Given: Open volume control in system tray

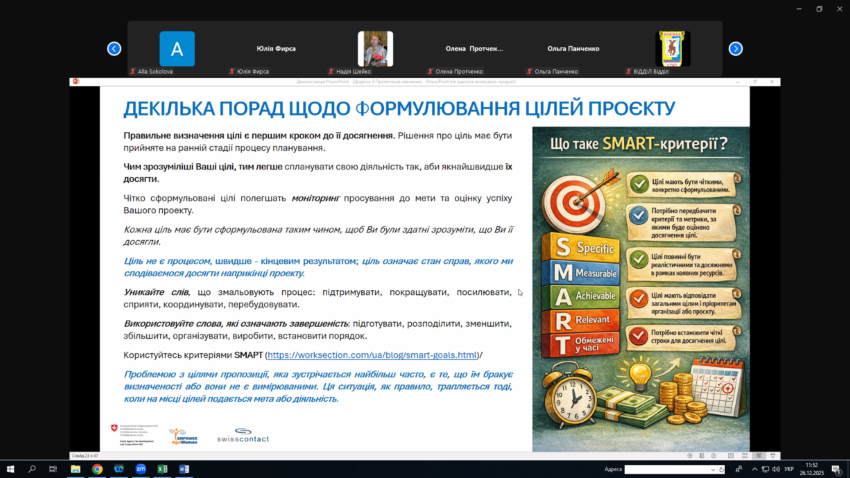Looking at the screenshot, I should [x=776, y=469].
